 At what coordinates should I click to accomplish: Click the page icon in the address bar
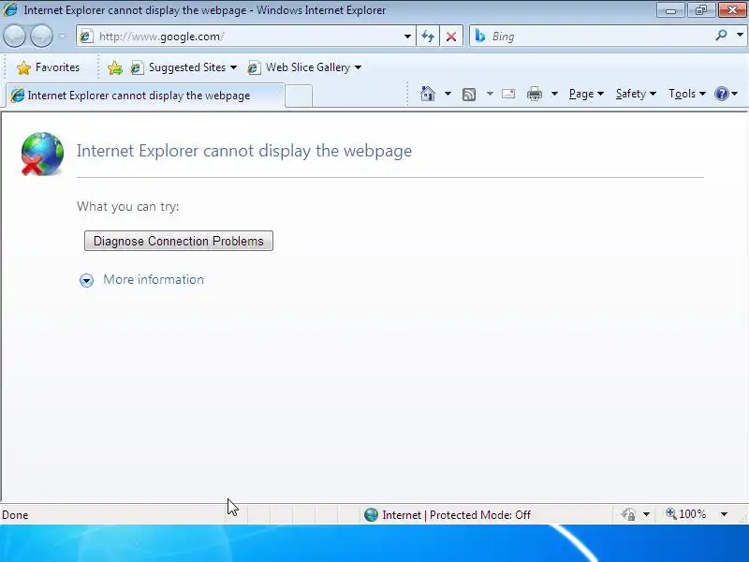(x=86, y=37)
